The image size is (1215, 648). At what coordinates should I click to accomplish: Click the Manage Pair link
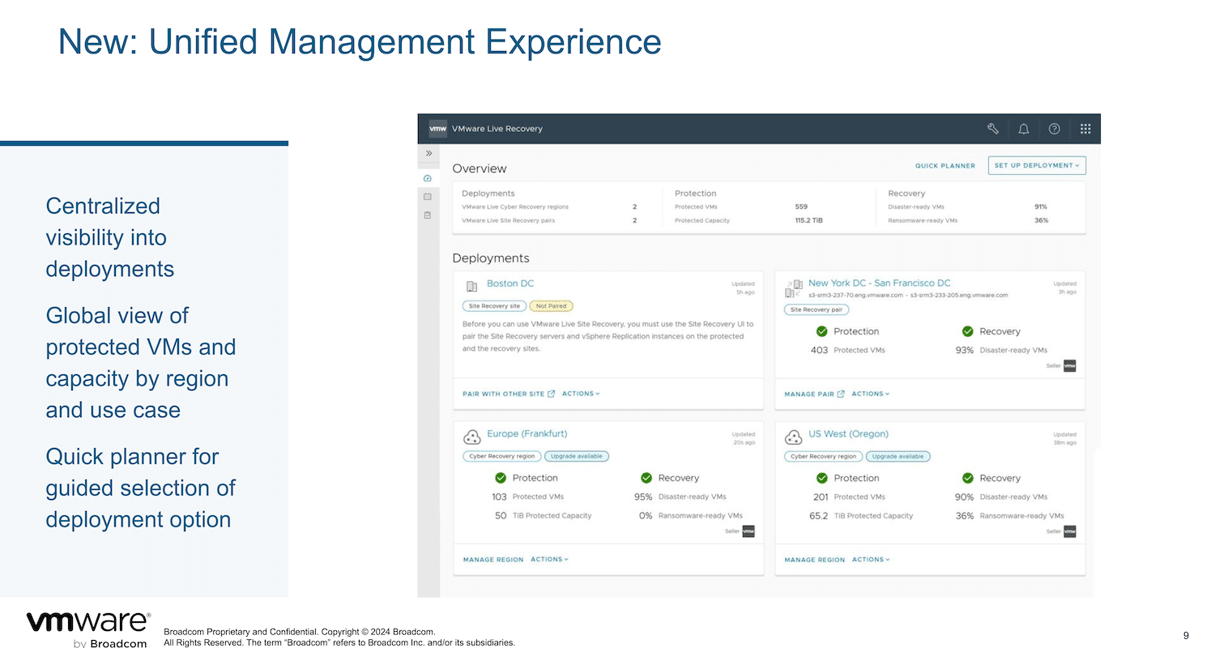pos(809,394)
